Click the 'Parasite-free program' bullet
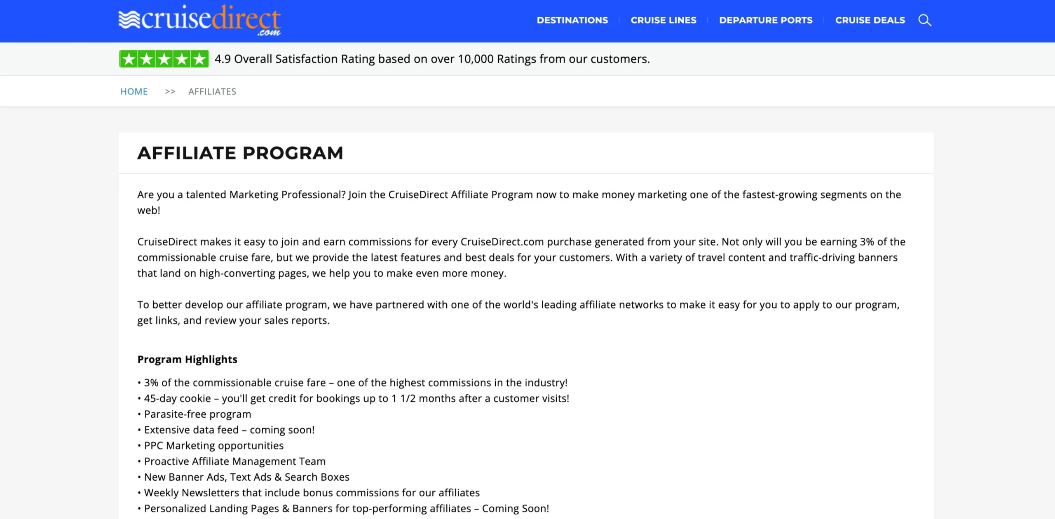This screenshot has width=1055, height=519. click(194, 414)
